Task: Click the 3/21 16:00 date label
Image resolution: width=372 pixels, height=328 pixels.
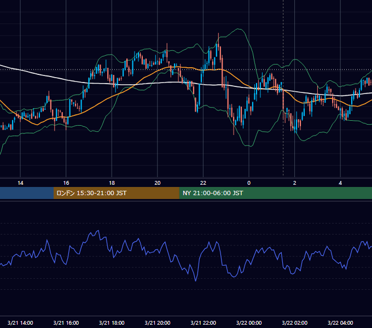Action: [66, 323]
